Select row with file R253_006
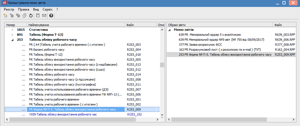This screenshot has width=300, height=126. point(82,95)
